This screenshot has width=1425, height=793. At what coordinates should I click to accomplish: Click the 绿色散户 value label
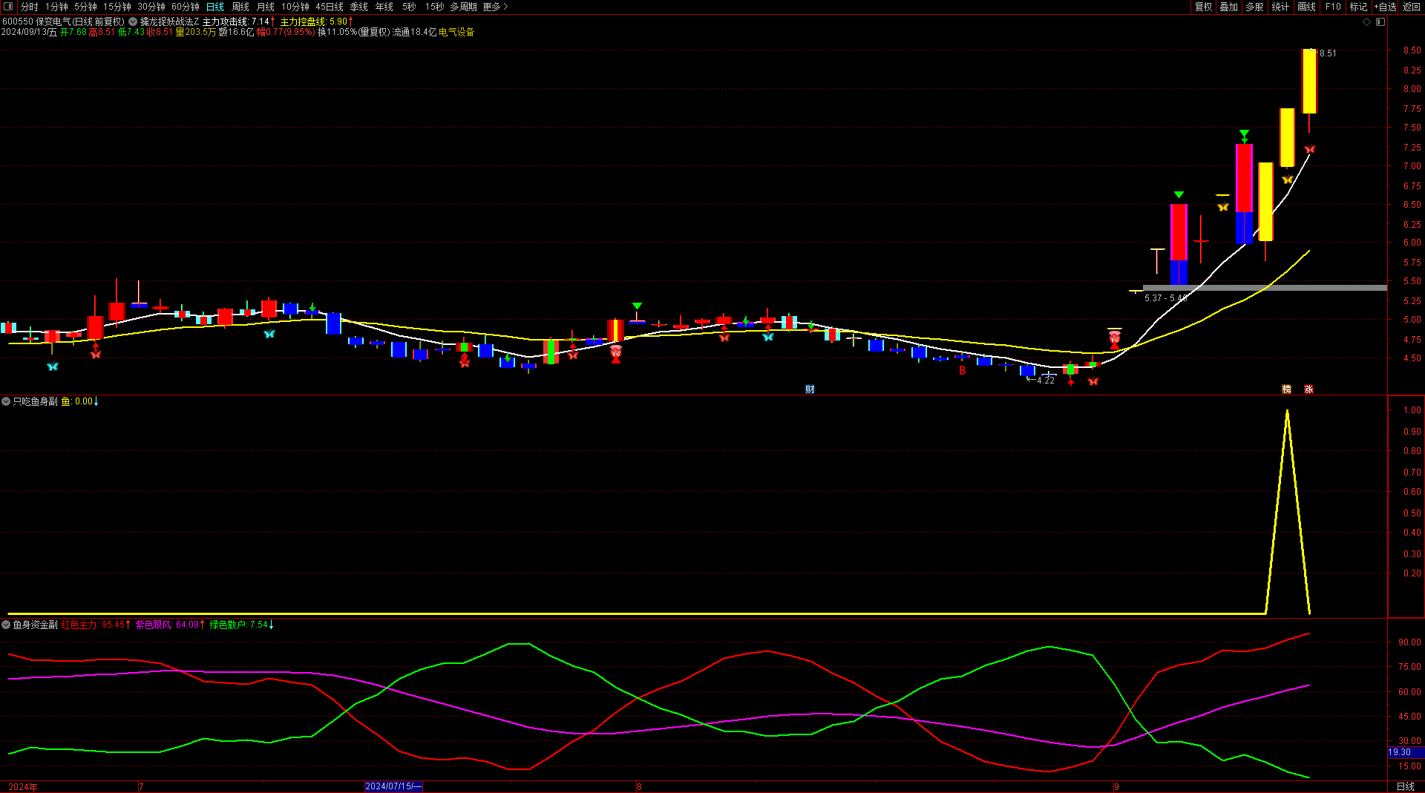[242, 625]
